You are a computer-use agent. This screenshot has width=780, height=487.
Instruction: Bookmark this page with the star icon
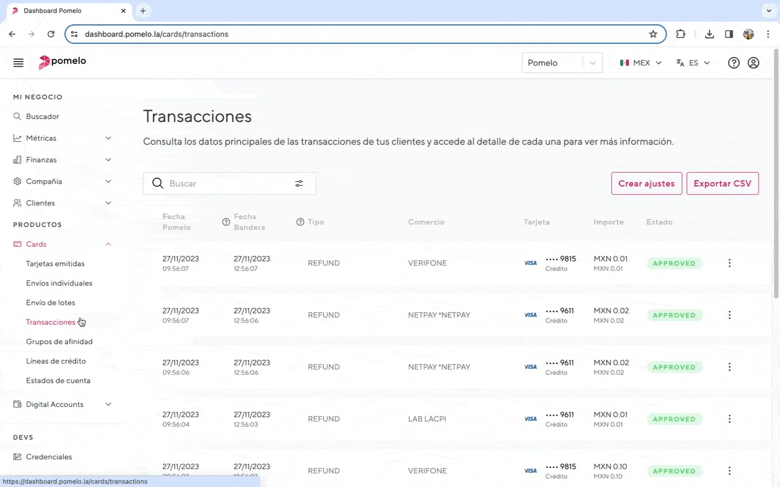coord(653,34)
